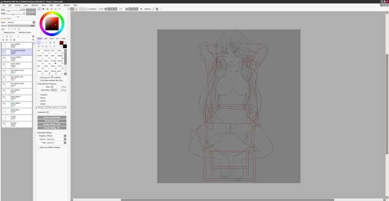
Task: Open the Layer menu
Action: point(26,5)
